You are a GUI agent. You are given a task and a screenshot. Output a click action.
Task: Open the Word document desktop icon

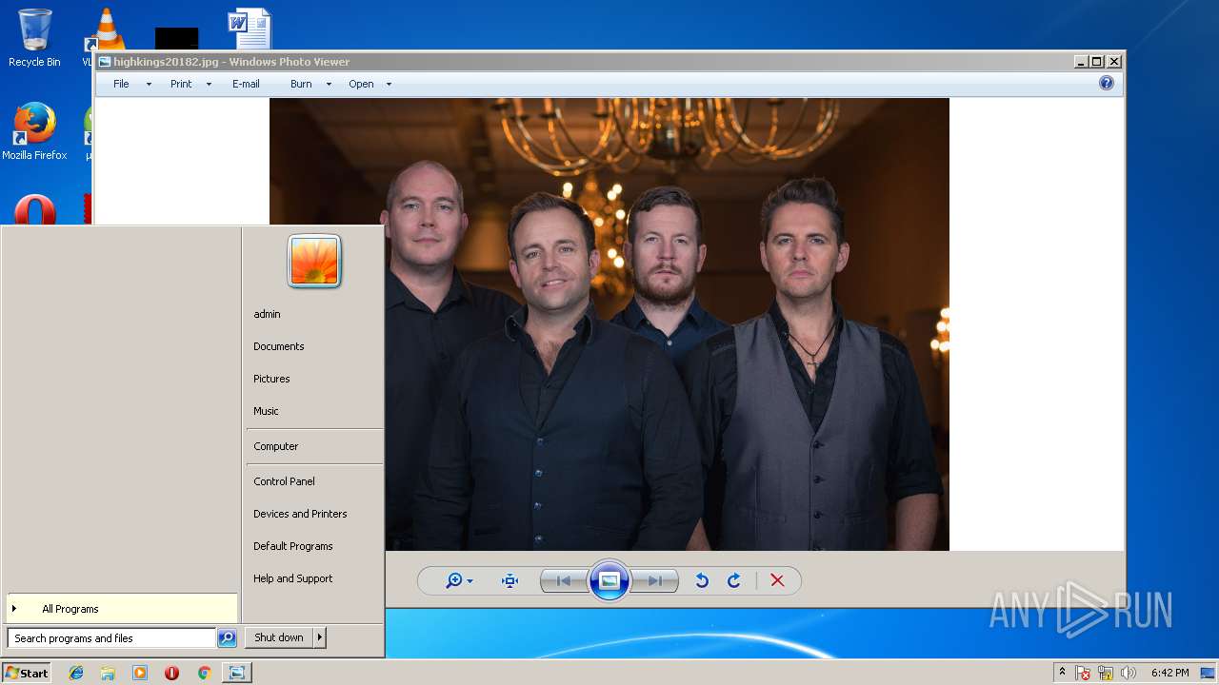[250, 29]
